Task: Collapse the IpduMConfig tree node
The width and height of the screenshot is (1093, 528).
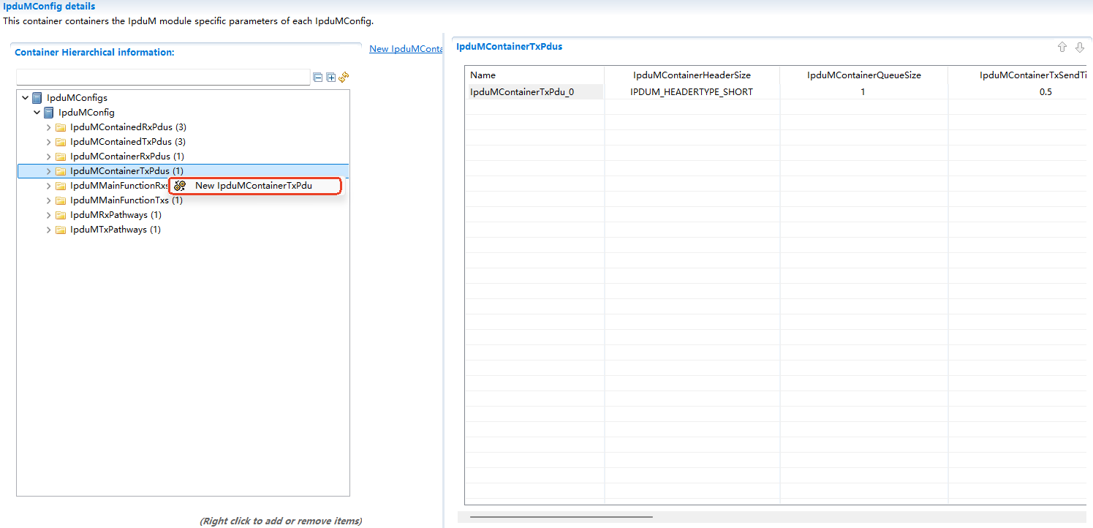Action: click(37, 112)
